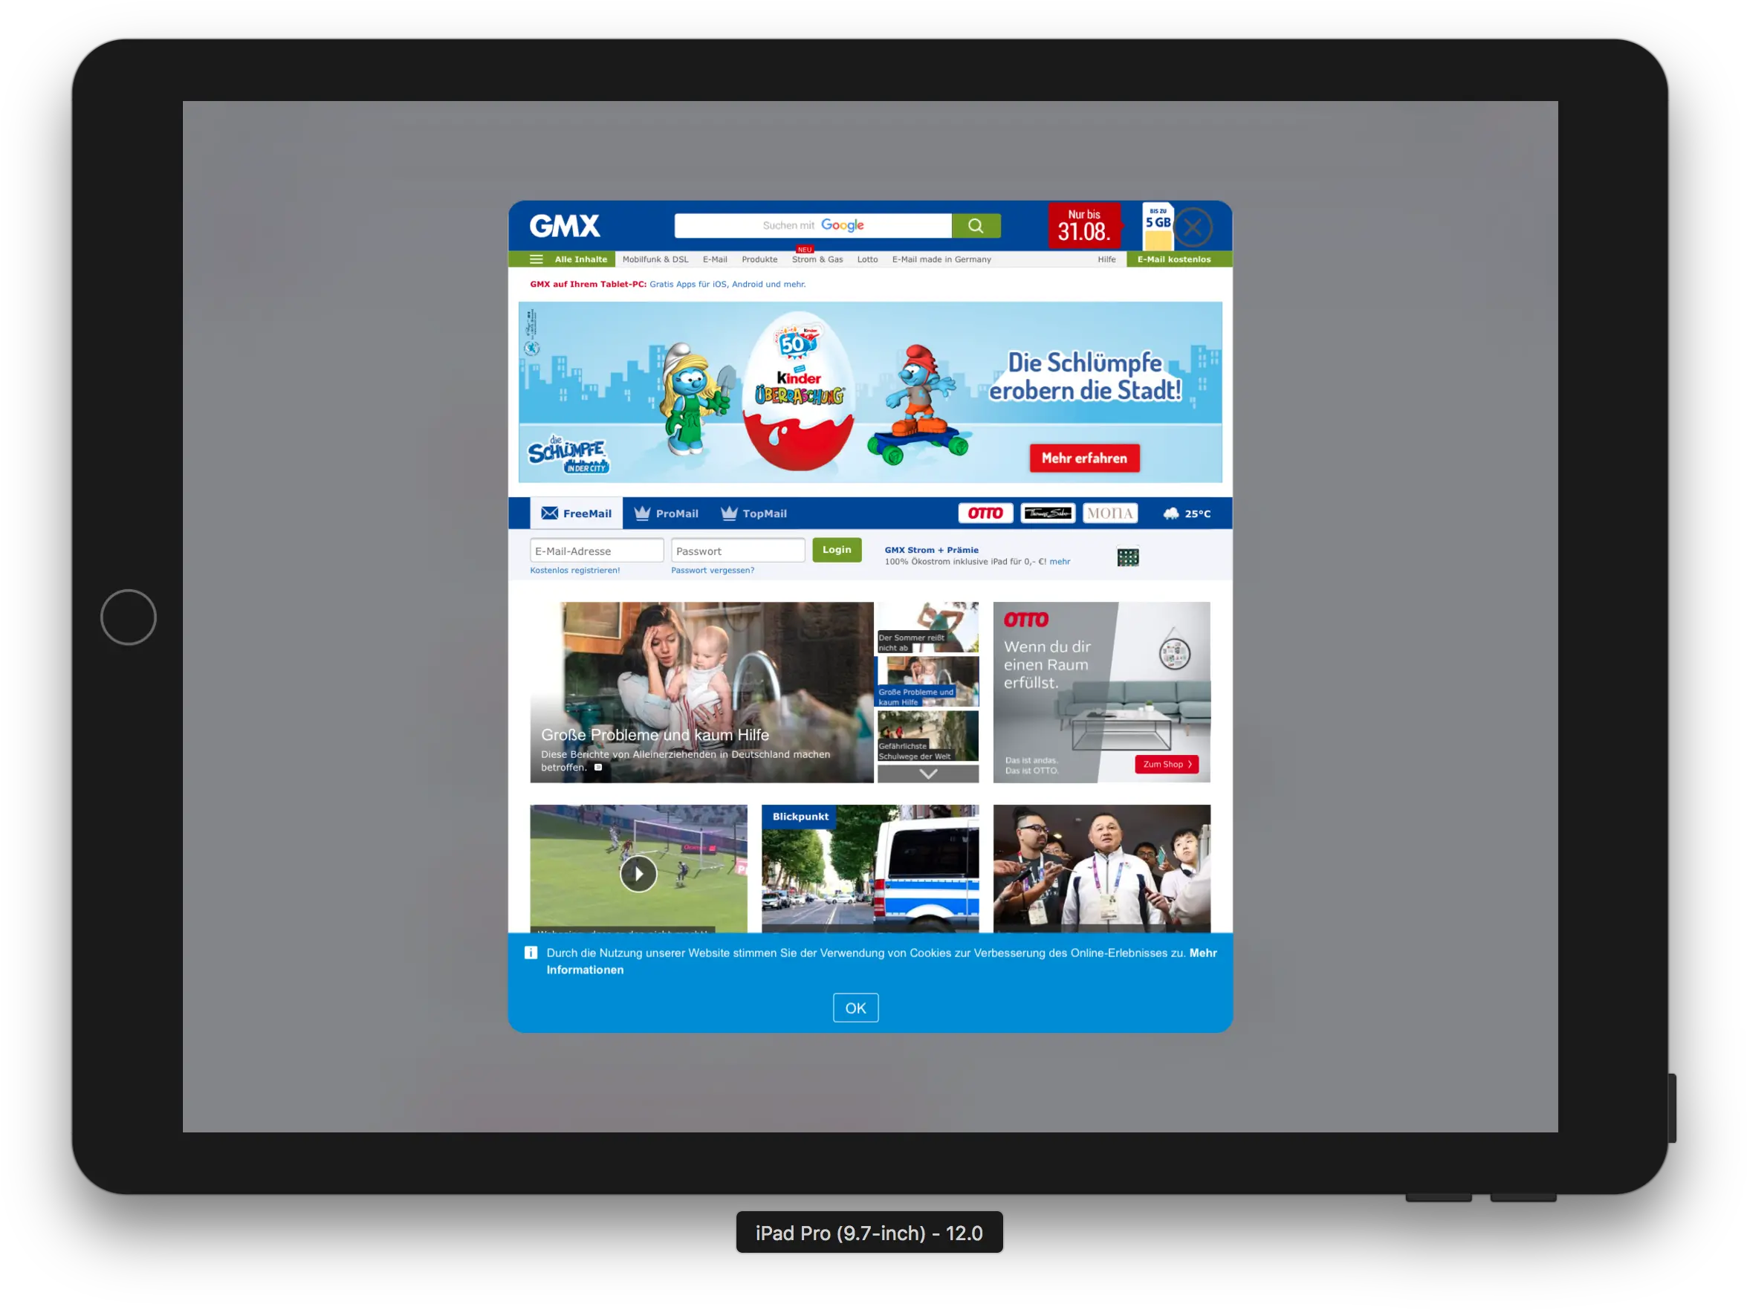Confirm cookies with the OK button
This screenshot has width=1747, height=1310.
point(858,1010)
